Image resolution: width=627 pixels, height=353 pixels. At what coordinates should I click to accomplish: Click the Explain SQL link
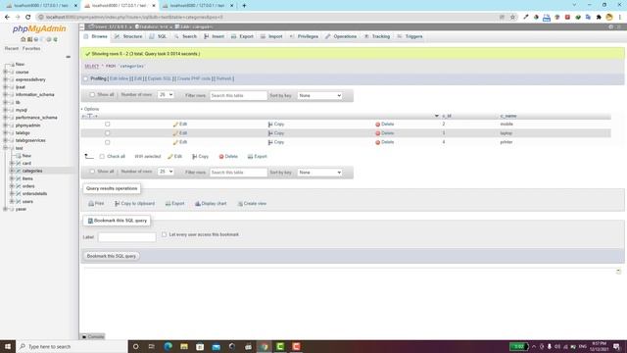tap(159, 78)
